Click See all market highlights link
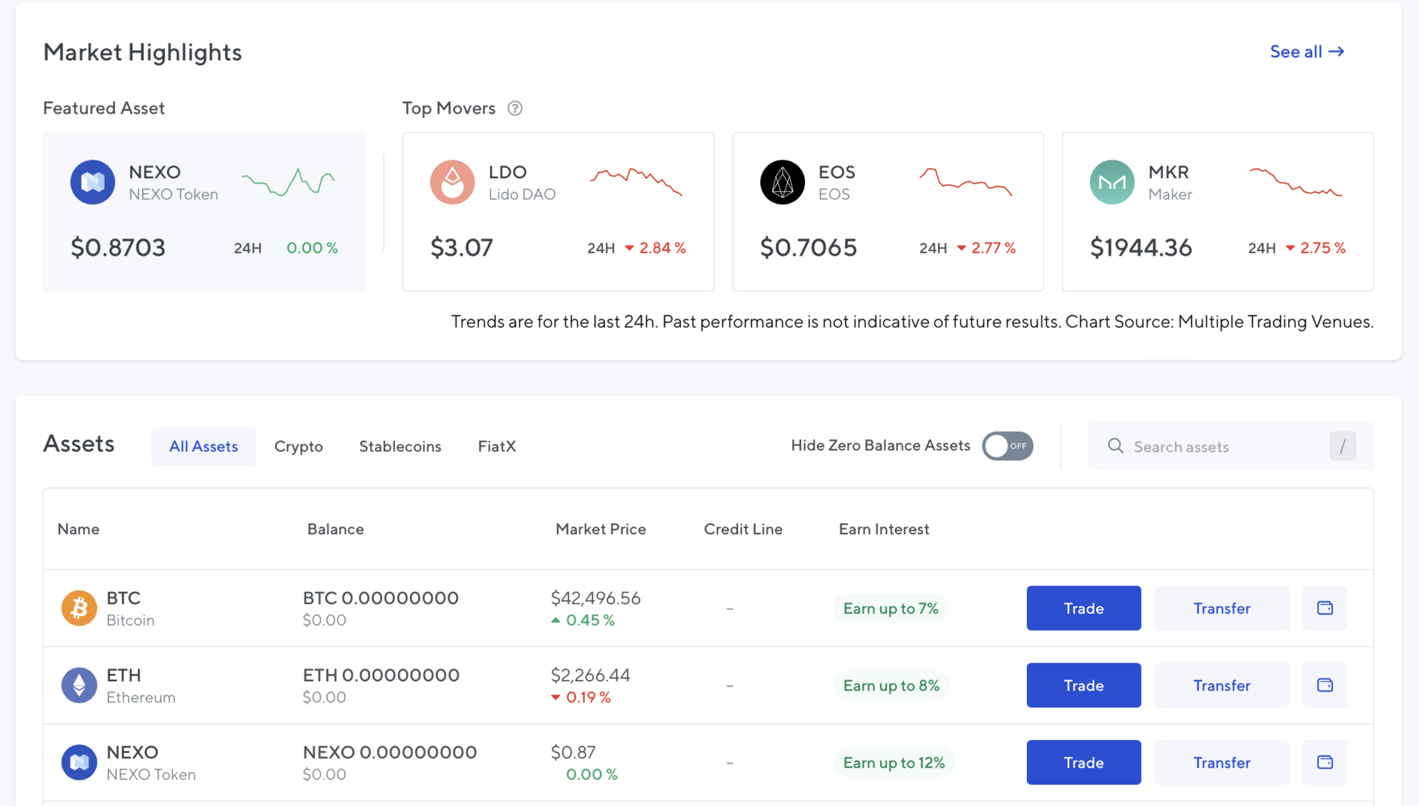The height and width of the screenshot is (806, 1419). coord(1306,51)
